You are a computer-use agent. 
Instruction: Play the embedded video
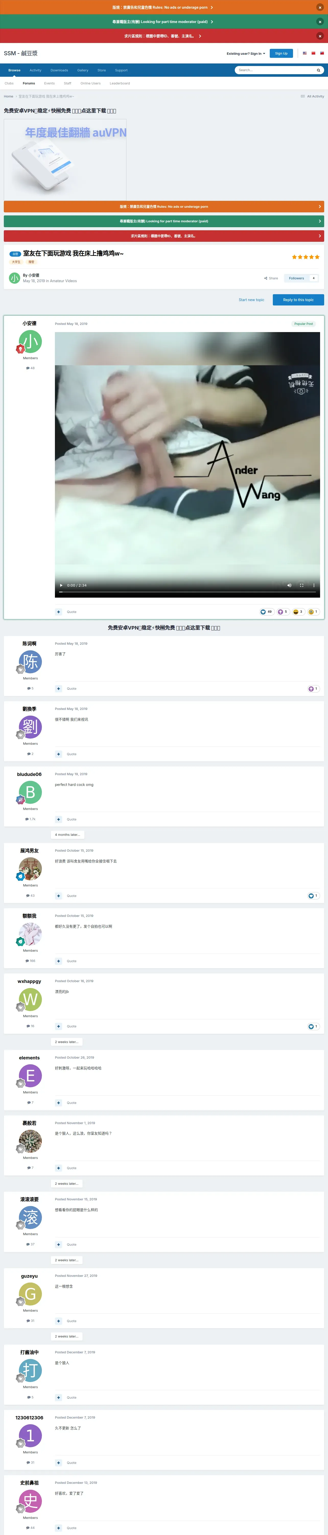[61, 585]
